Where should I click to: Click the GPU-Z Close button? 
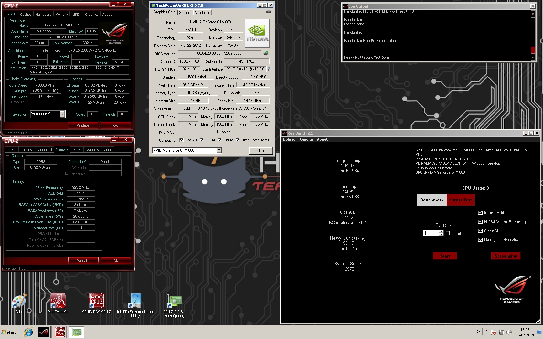click(x=261, y=150)
